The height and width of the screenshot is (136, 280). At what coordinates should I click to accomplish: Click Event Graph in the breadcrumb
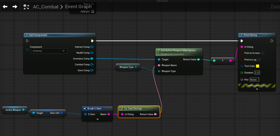tap(78, 7)
